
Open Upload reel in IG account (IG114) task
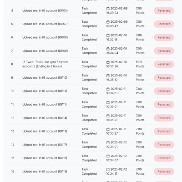click(45, 118)
